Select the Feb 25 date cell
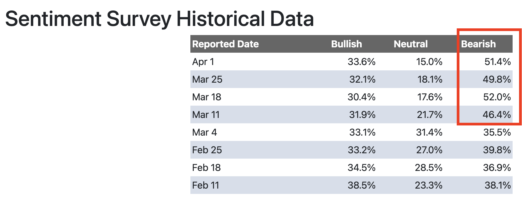Image resolution: width=522 pixels, height=199 pixels. pyautogui.click(x=207, y=150)
